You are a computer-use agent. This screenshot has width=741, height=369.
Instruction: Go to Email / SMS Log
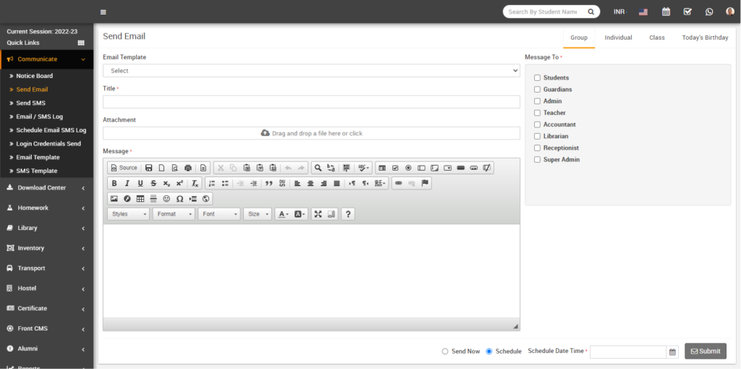(x=39, y=116)
